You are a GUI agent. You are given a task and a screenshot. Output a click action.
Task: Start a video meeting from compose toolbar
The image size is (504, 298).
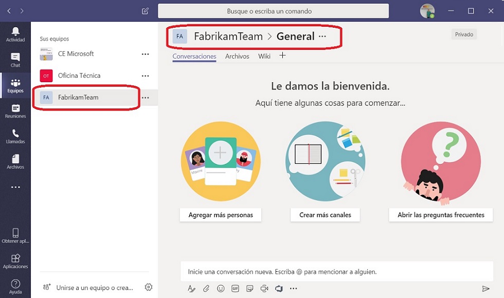(264, 288)
